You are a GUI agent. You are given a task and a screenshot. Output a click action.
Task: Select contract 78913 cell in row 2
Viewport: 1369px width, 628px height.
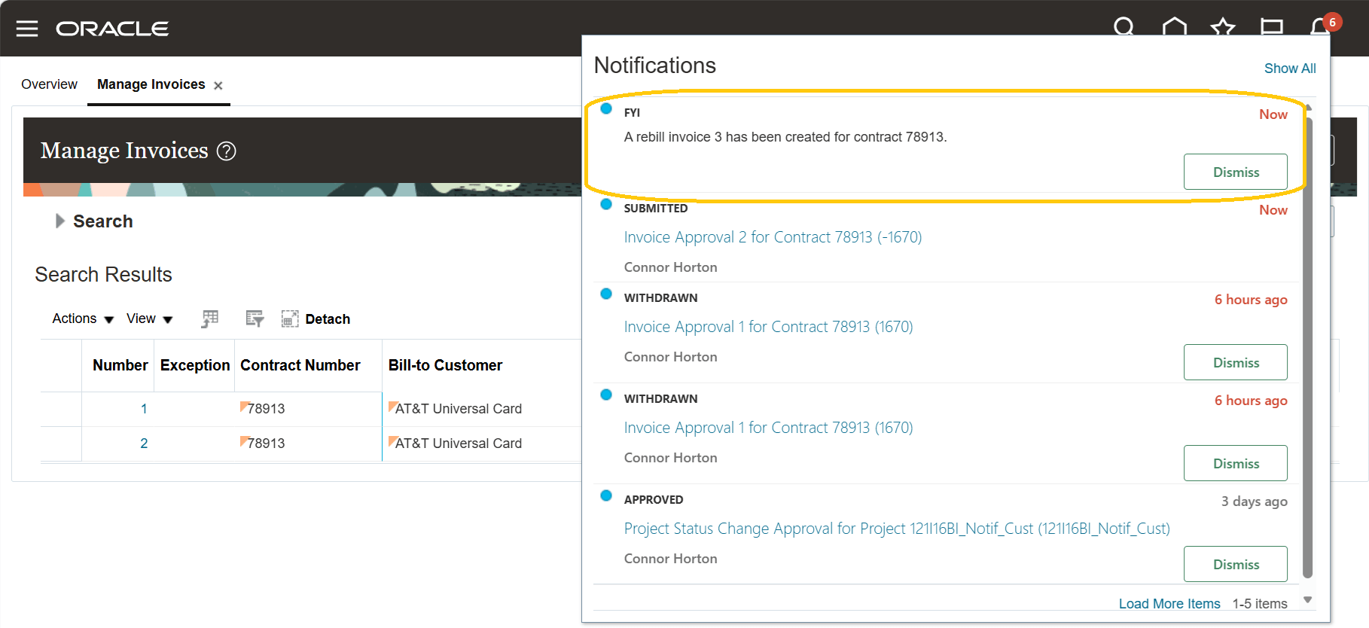(266, 444)
